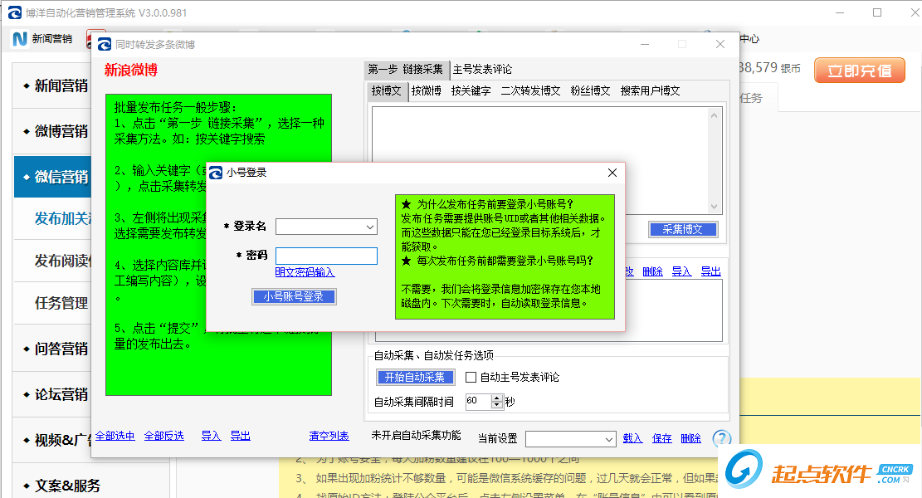
Task: Click the 小号登录 dialog's title logo icon
Action: (216, 173)
